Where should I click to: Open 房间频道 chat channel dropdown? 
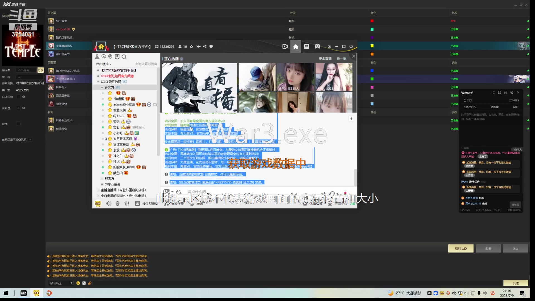point(61,283)
